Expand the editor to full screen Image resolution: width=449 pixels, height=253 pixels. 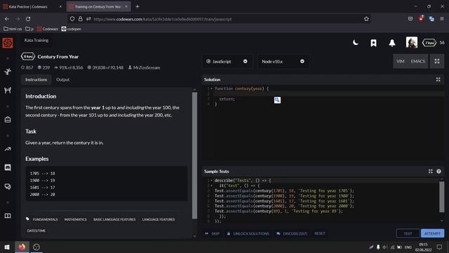click(x=436, y=61)
